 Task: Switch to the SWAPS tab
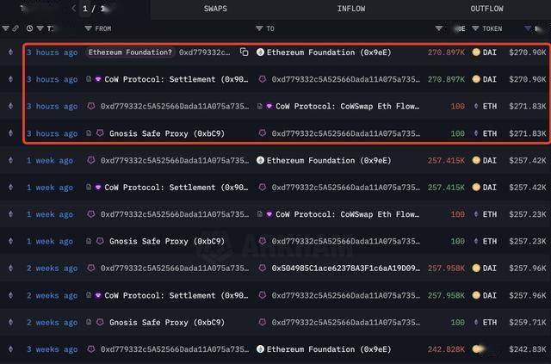click(215, 9)
